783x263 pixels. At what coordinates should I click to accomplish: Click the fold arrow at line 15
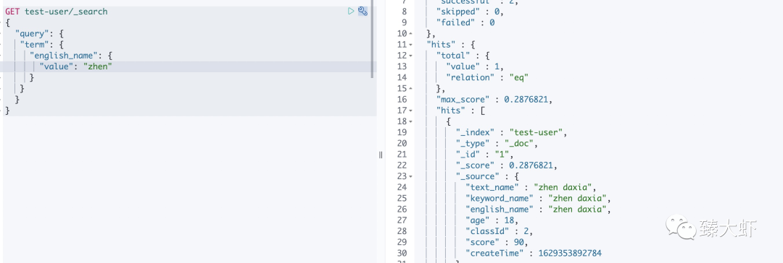[410, 88]
